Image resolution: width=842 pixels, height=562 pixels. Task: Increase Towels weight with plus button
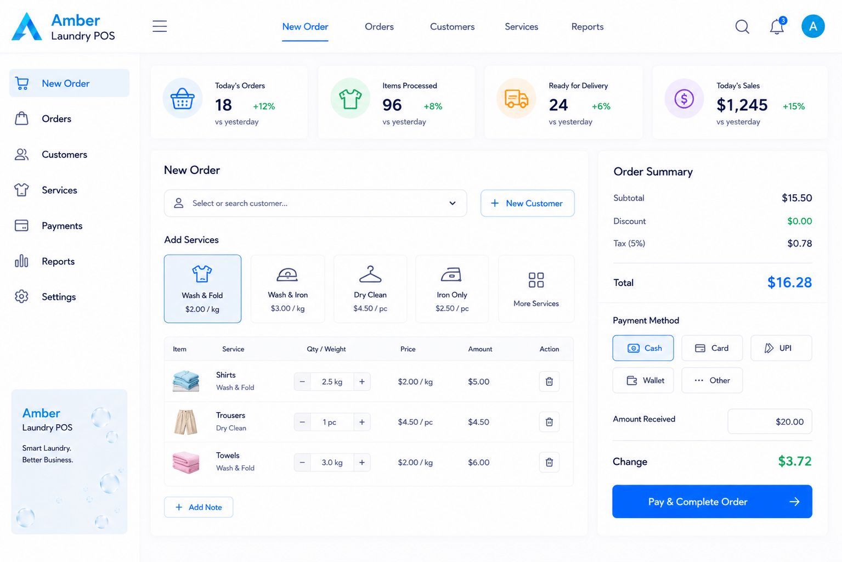click(362, 462)
